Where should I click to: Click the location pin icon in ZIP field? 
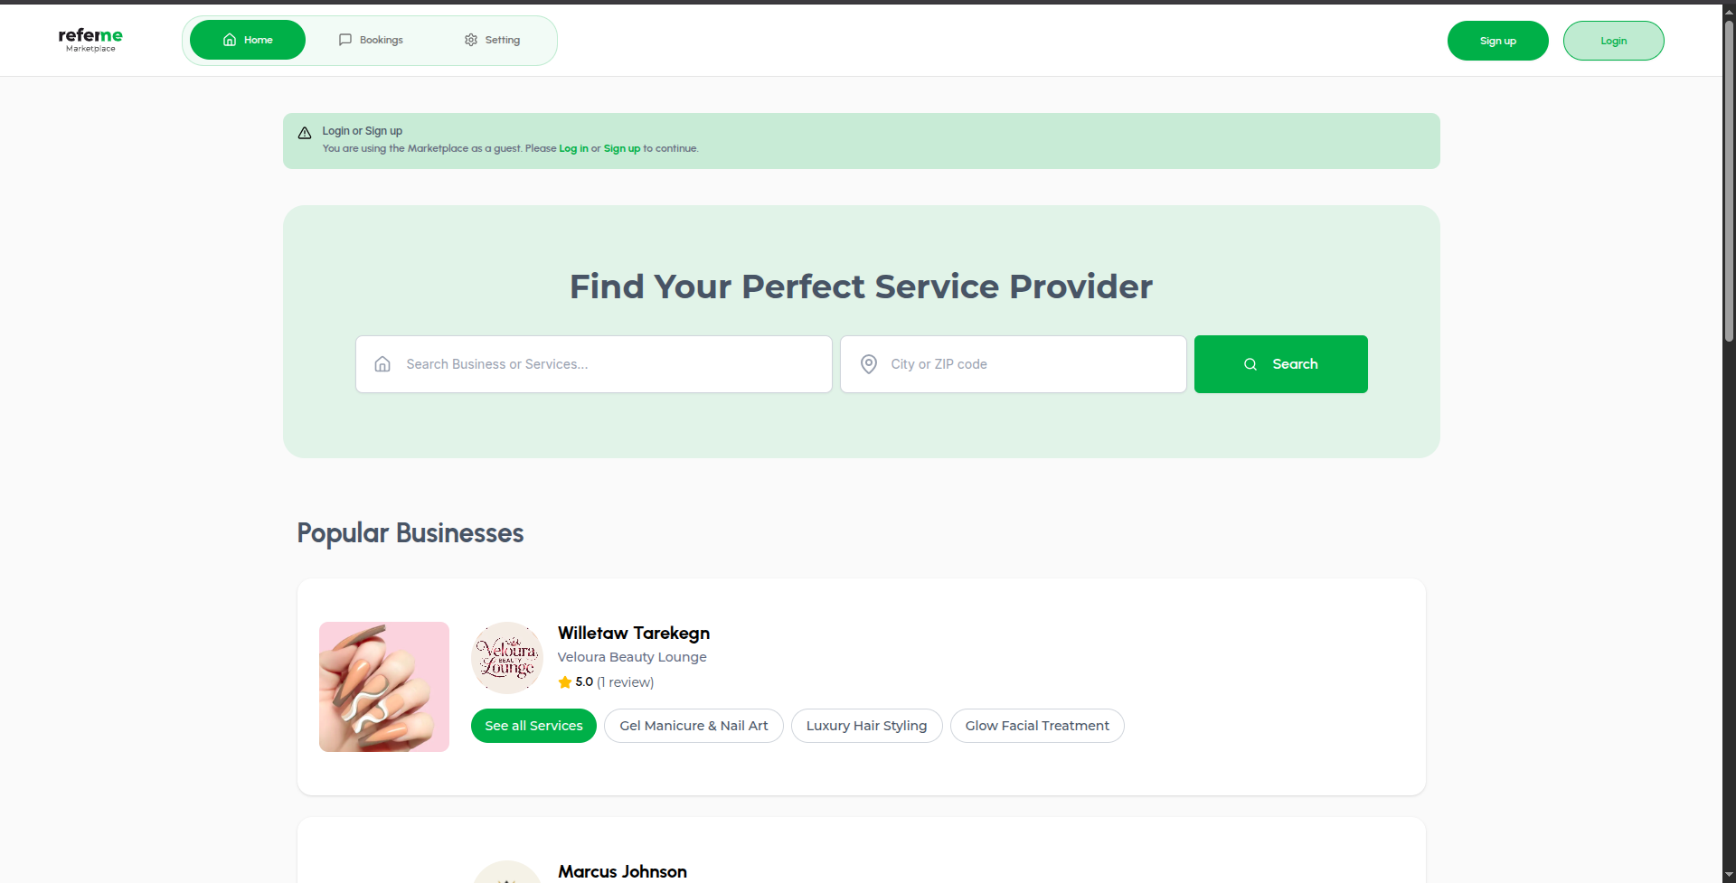click(x=869, y=364)
